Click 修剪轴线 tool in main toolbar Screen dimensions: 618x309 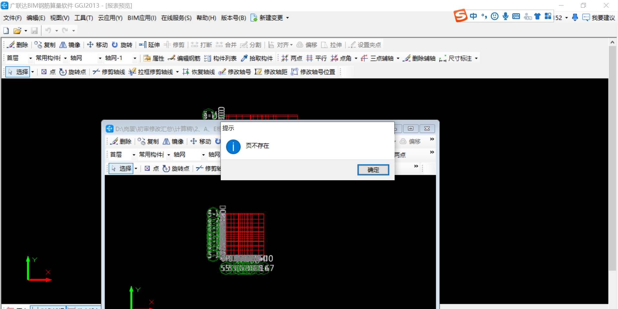tap(109, 72)
